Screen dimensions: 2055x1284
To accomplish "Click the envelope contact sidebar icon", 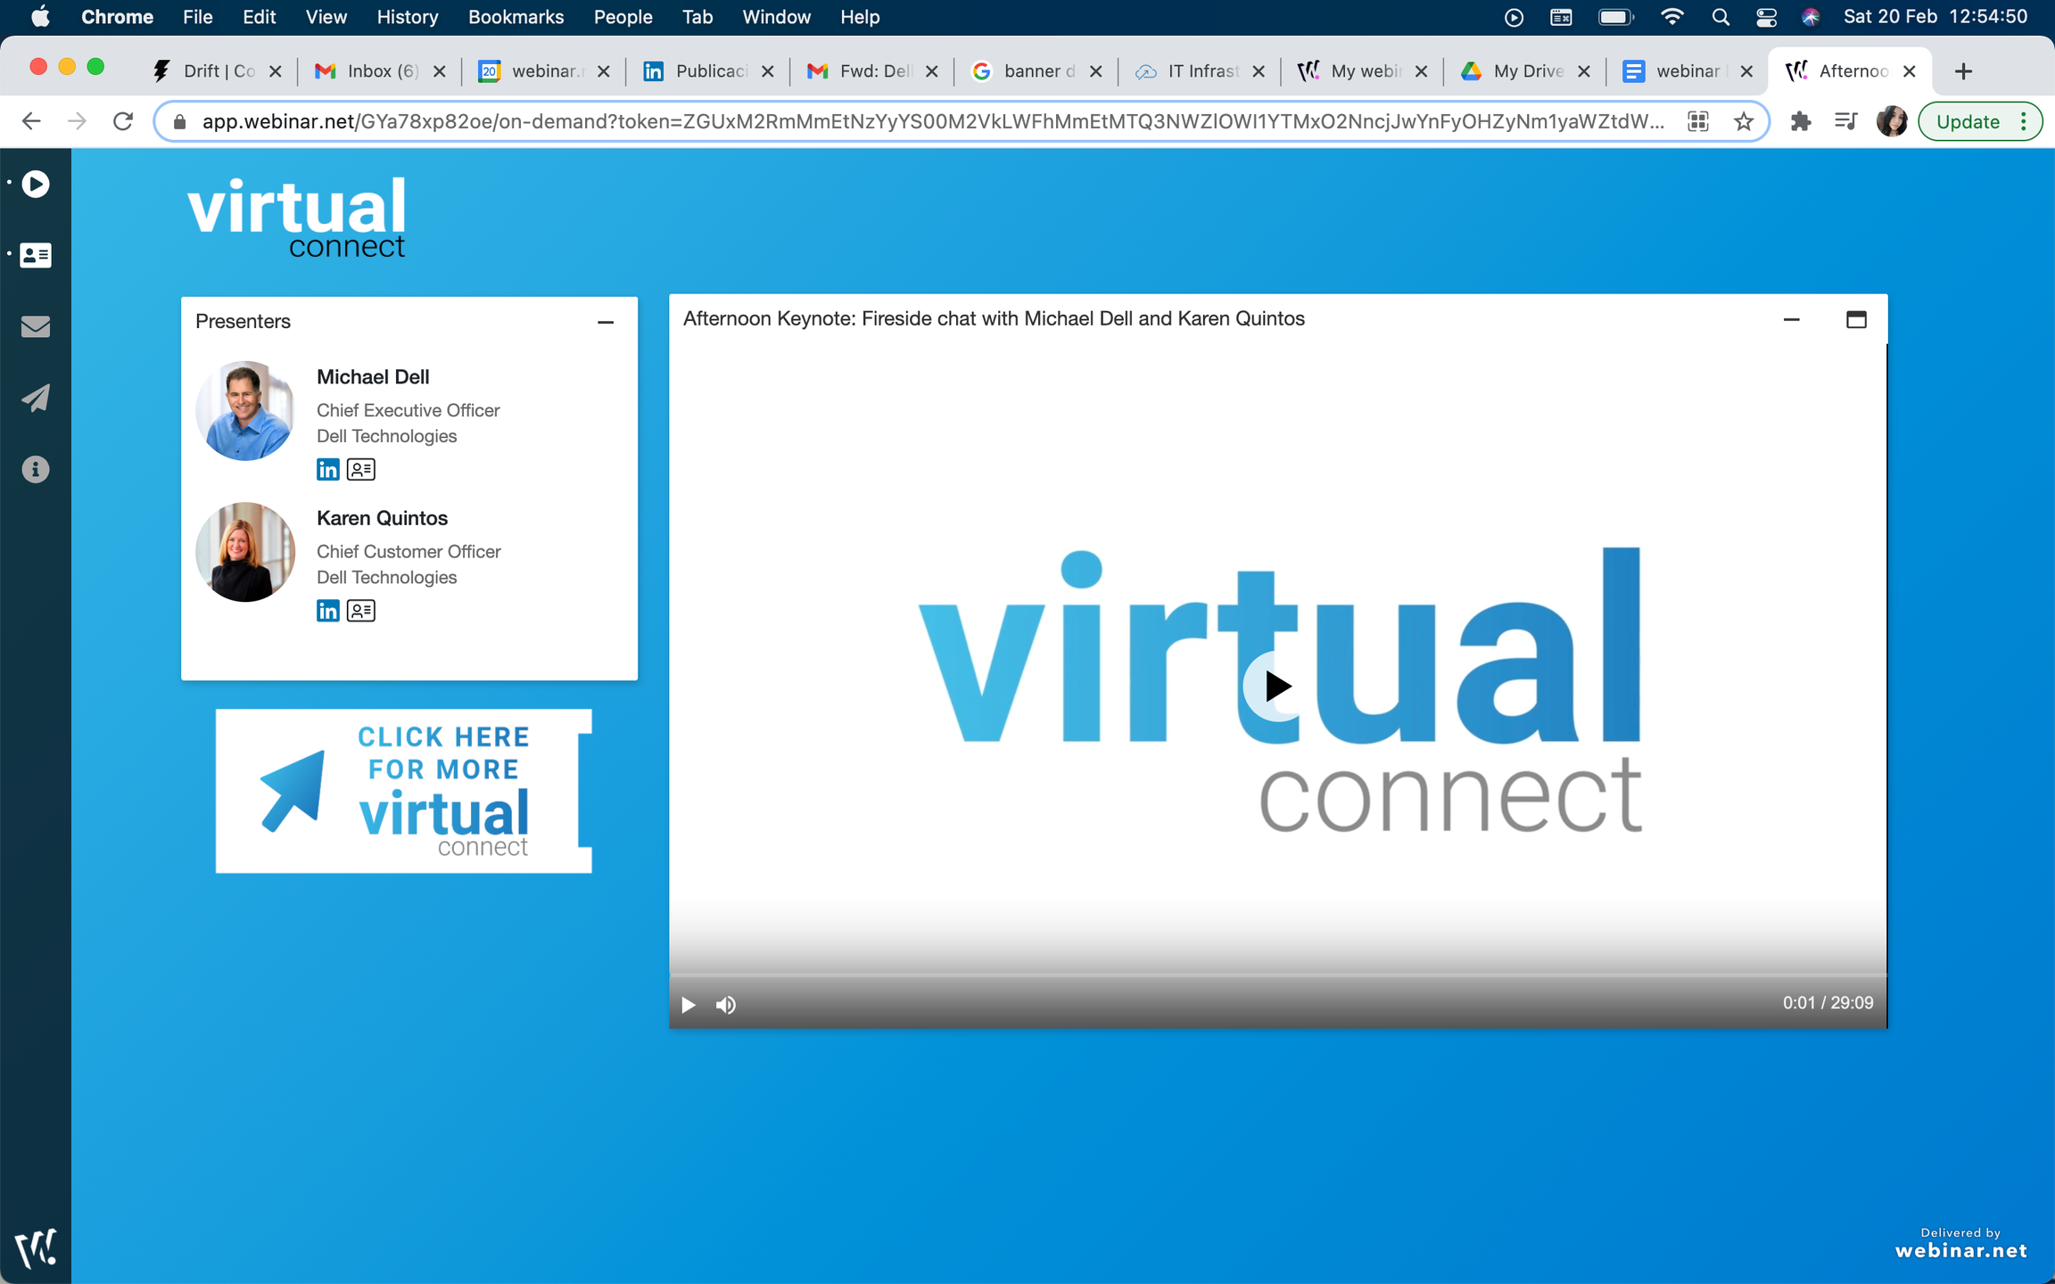I will pos(36,326).
